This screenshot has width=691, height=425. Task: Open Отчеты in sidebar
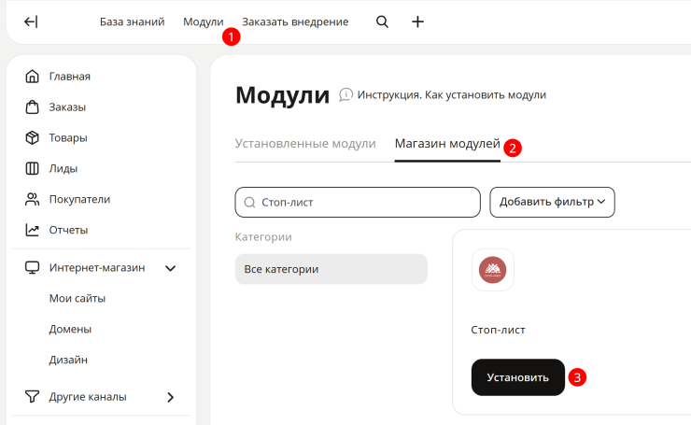[x=69, y=230]
